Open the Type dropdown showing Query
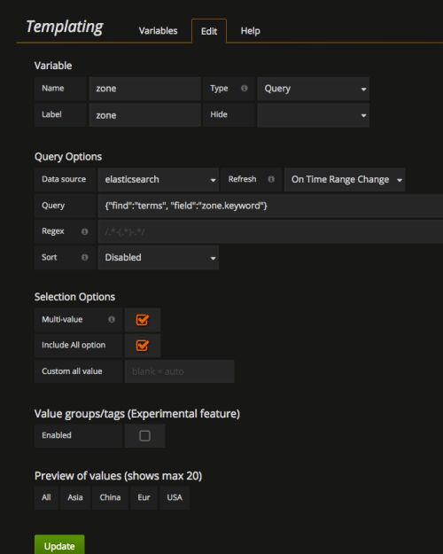 [x=314, y=89]
